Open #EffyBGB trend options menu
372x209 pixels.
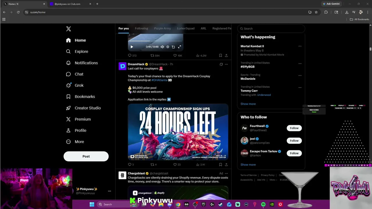click(x=300, y=64)
